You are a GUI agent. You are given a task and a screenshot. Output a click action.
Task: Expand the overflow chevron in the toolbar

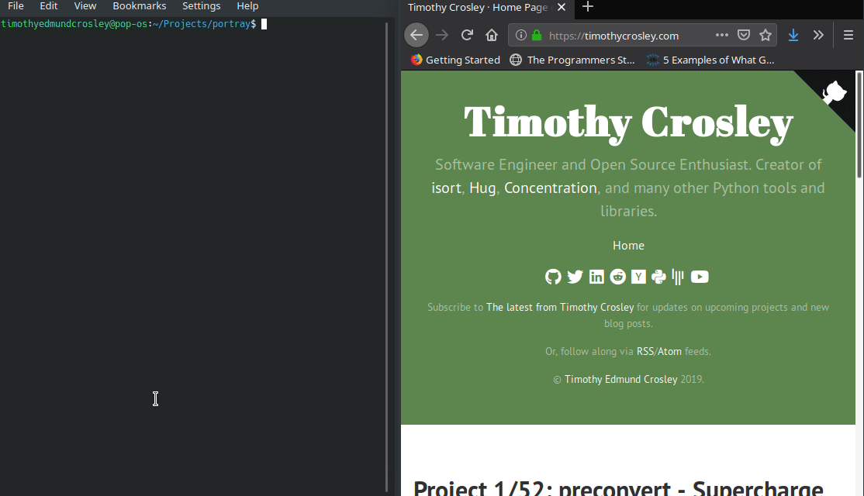pos(818,35)
